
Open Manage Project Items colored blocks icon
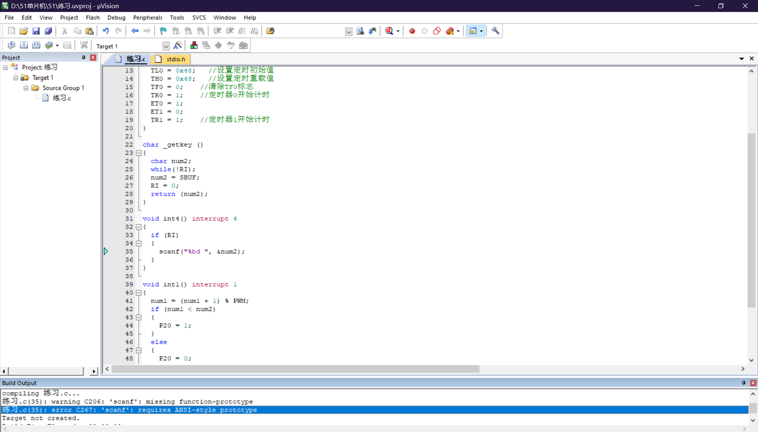tap(194, 45)
